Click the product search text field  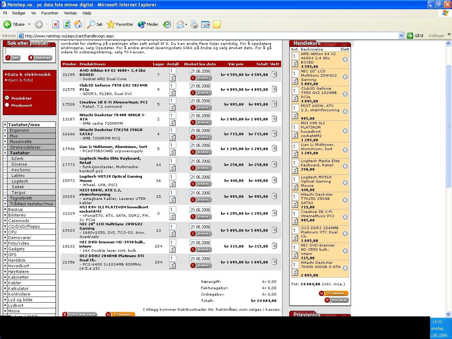(29, 51)
